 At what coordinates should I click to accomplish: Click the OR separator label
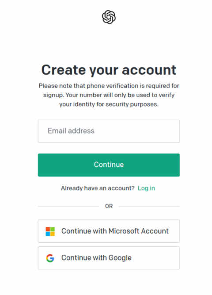(109, 206)
